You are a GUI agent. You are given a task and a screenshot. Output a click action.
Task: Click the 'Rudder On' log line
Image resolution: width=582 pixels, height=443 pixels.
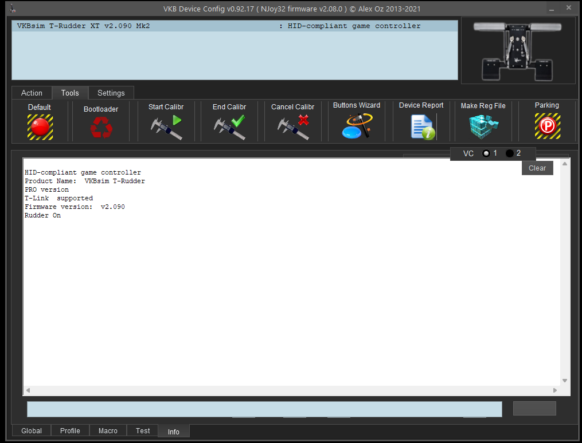point(42,215)
